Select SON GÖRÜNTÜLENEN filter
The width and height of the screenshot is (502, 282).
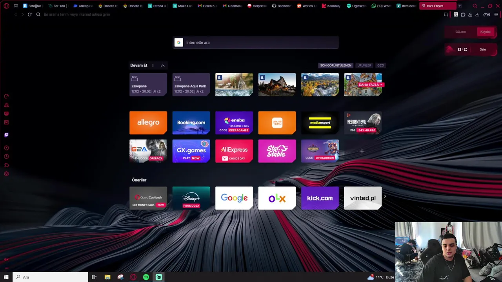[336, 65]
